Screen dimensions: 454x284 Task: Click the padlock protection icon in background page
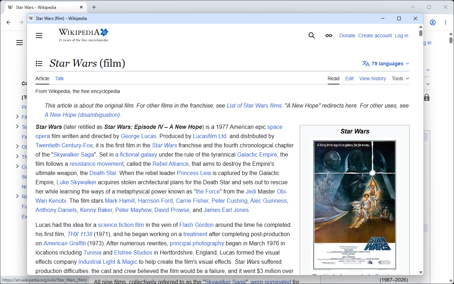coord(427,97)
